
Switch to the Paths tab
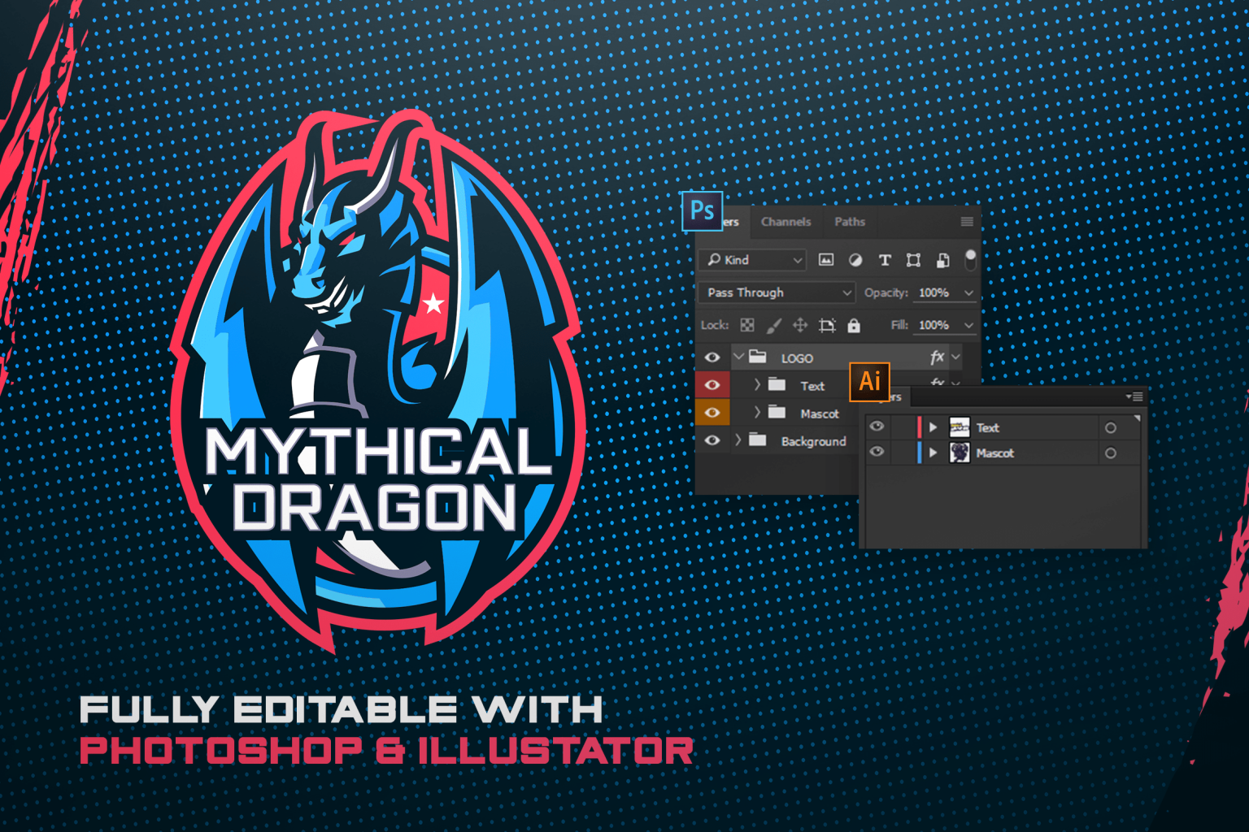(x=850, y=222)
